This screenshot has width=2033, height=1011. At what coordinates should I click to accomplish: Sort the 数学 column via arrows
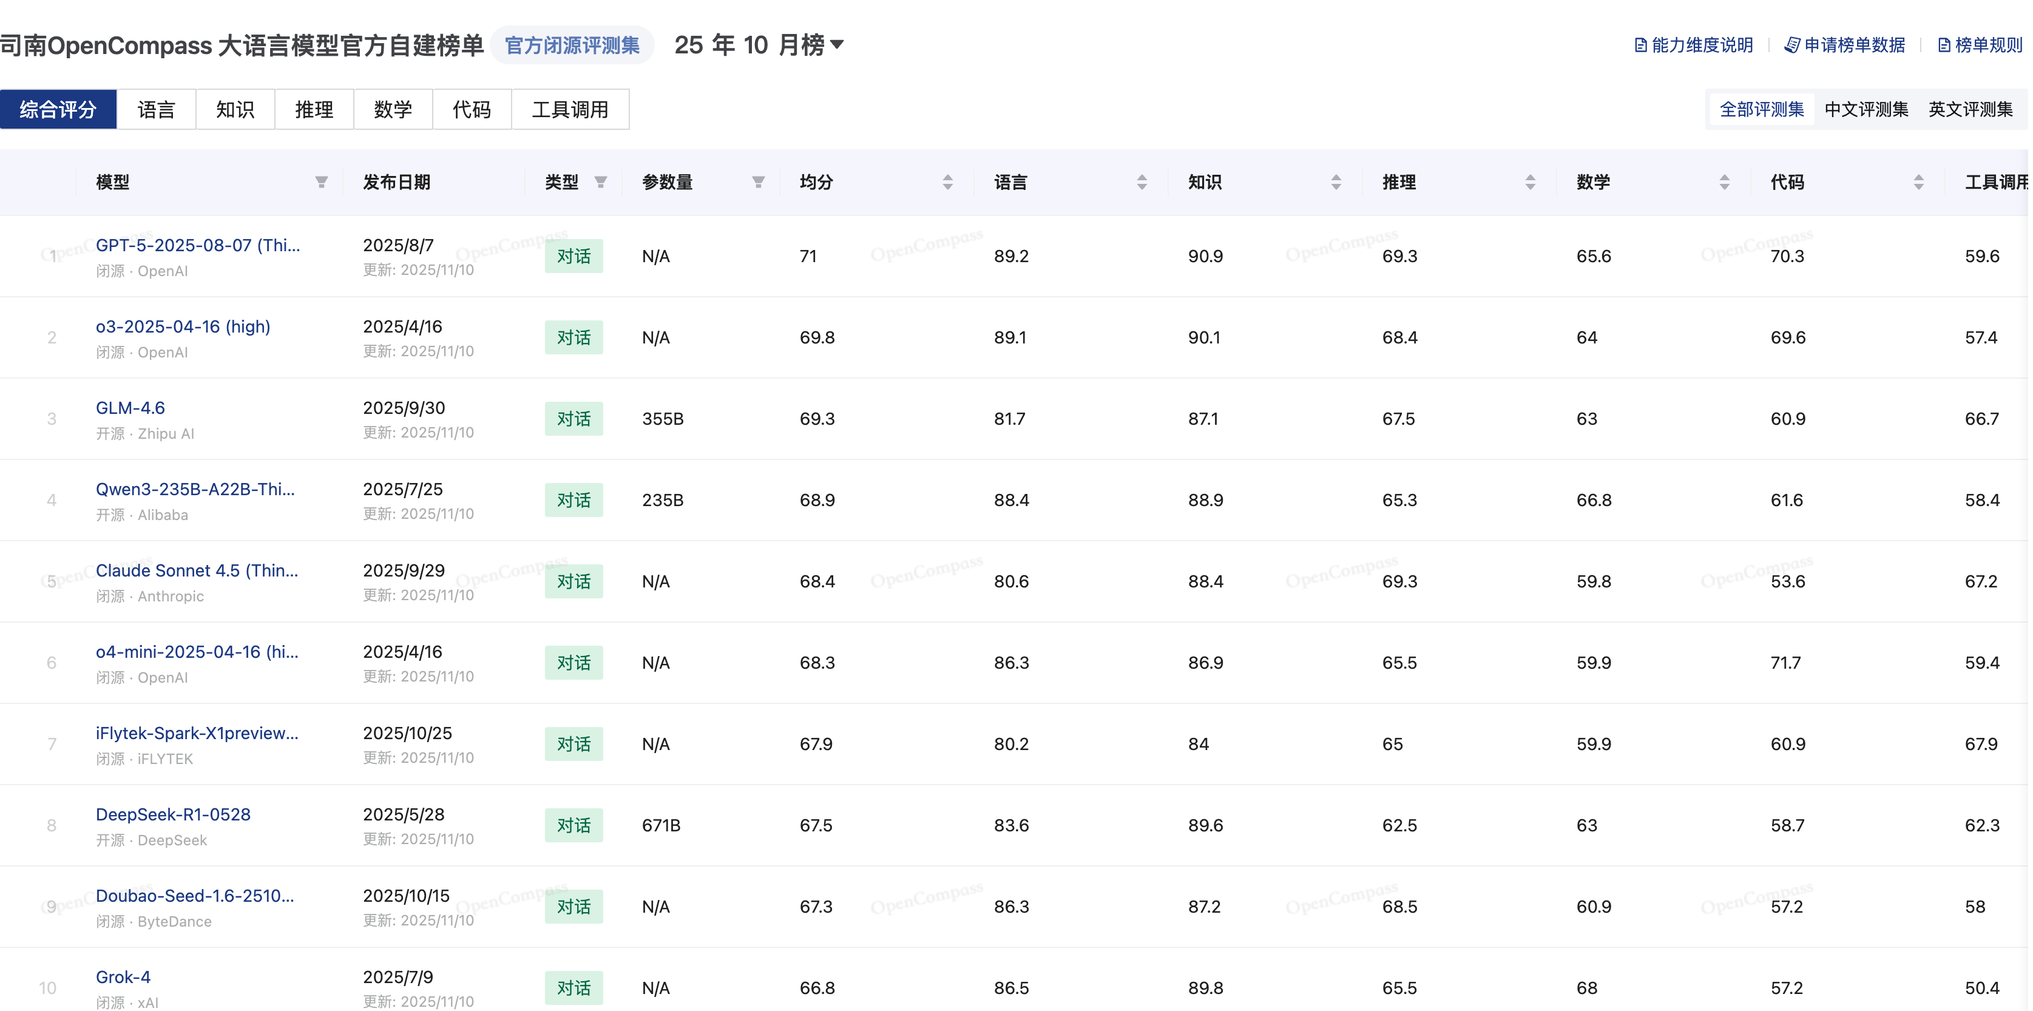[1725, 182]
